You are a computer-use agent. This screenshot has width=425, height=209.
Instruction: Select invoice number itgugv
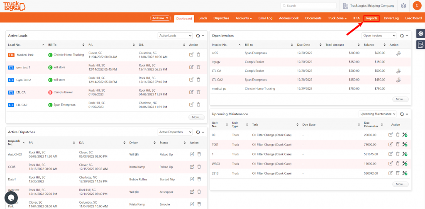point(216,62)
